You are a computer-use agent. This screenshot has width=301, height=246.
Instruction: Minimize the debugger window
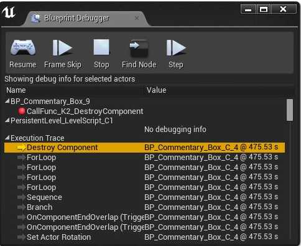248,9
